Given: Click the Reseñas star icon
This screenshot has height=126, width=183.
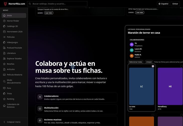Looking at the screenshot, I should click(x=4, y=64).
